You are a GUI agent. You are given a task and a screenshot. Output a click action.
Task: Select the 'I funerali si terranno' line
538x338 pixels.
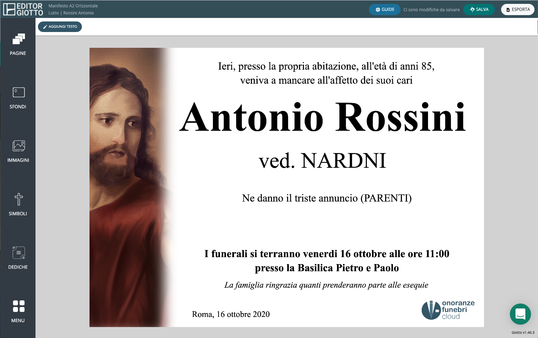pos(326,254)
